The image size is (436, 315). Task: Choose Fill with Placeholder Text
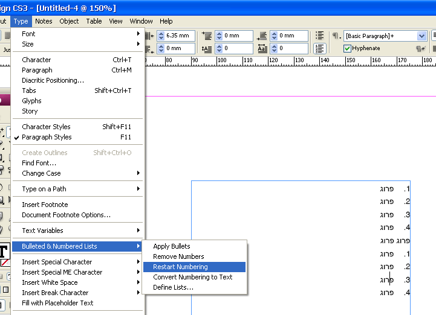(x=76, y=303)
